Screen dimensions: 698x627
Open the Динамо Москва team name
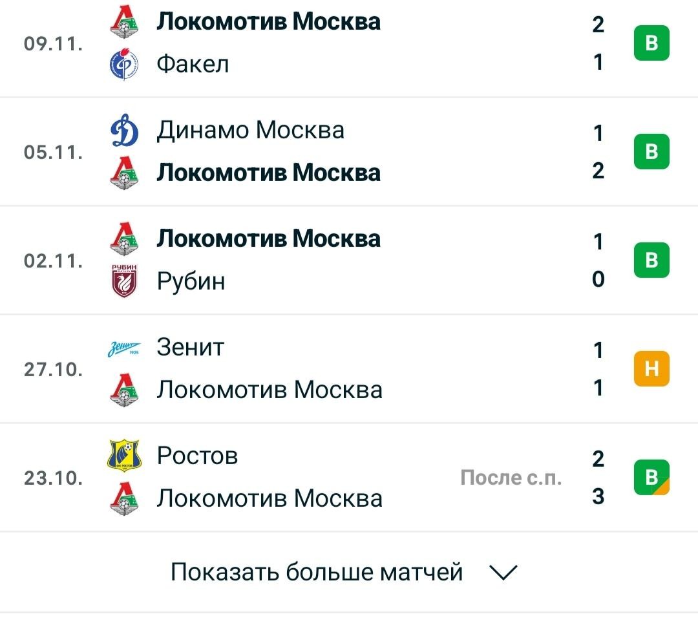click(x=250, y=131)
